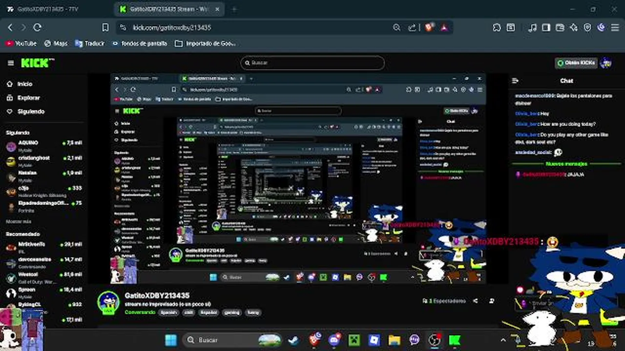Viewport: 625px width, 351px height.
Task: Click the follow user icon beside share
Action: (x=492, y=301)
